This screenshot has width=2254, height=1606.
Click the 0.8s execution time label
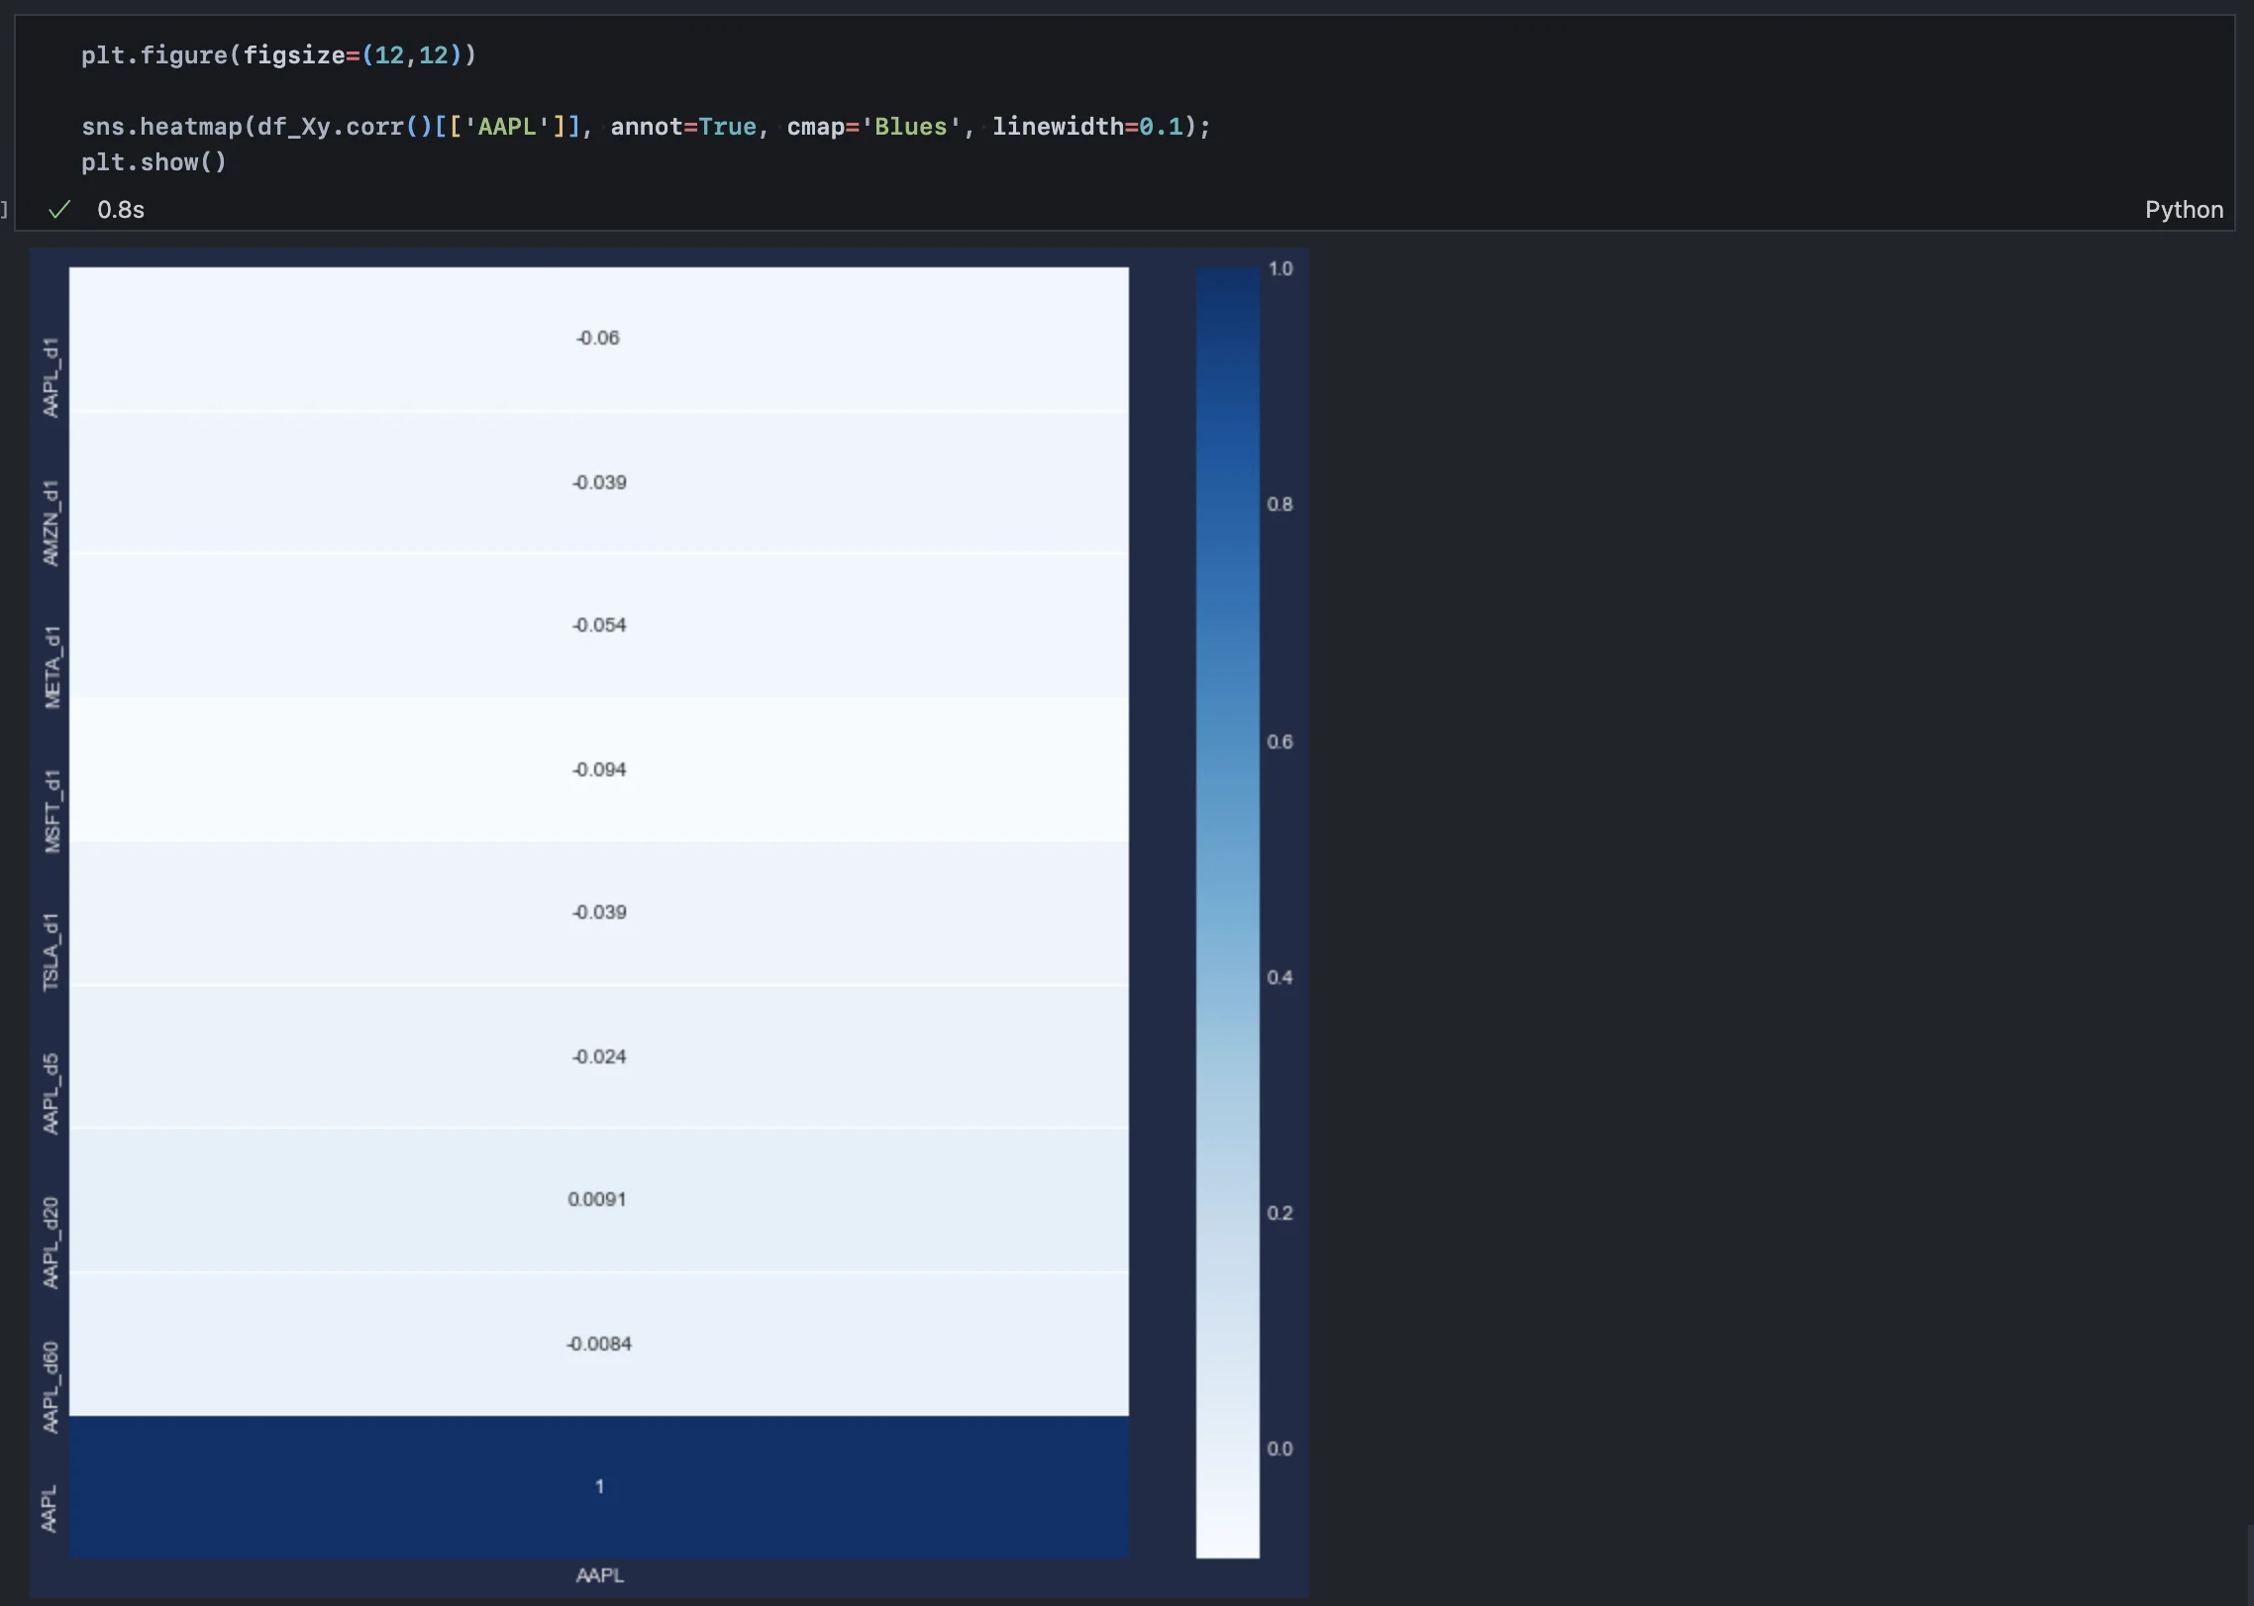click(x=121, y=210)
